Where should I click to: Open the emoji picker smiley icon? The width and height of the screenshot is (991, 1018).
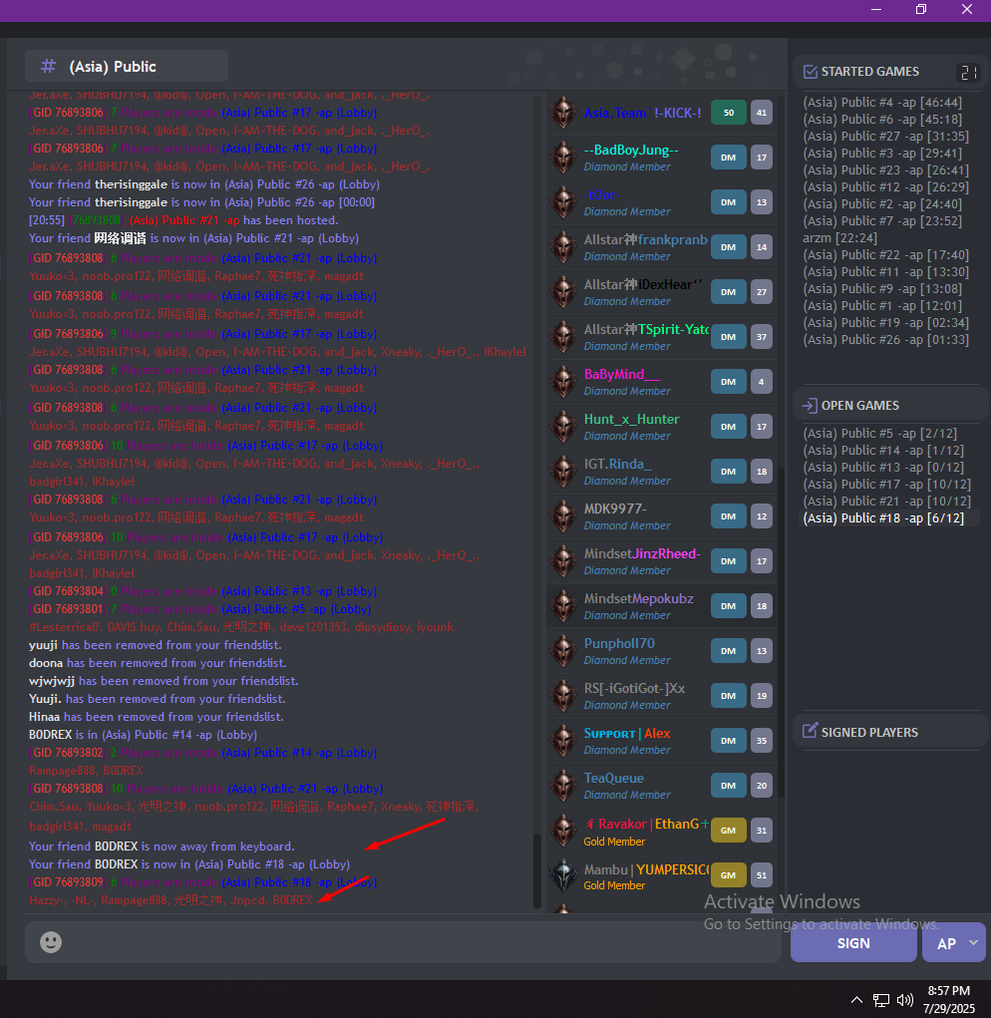51,942
